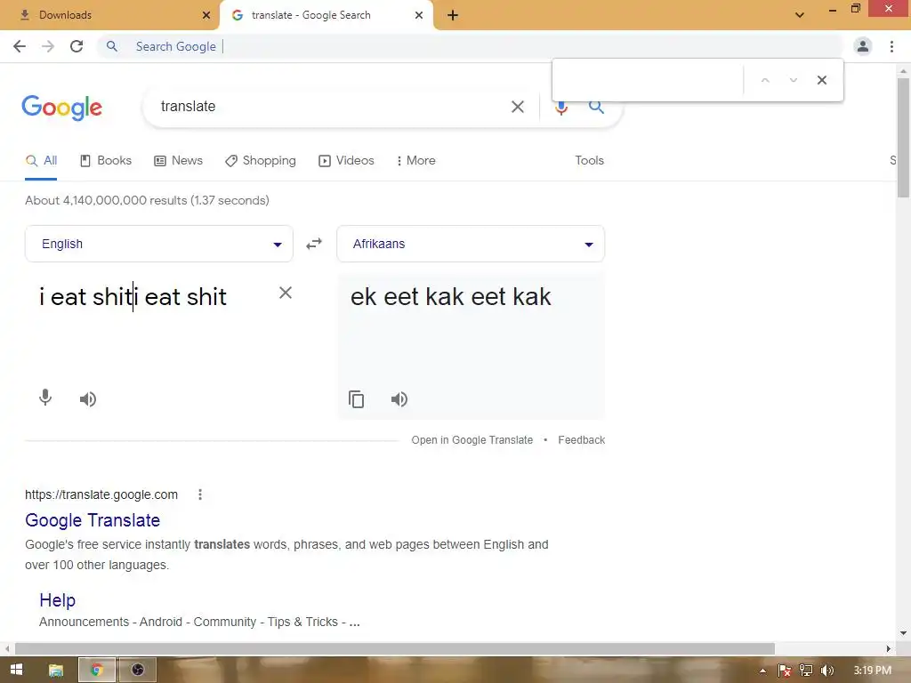The height and width of the screenshot is (683, 911).
Task: Click the scroll right arrow
Action: point(889,648)
